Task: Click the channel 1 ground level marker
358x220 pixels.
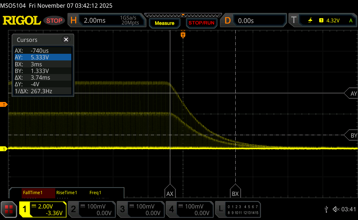Action: [4, 149]
